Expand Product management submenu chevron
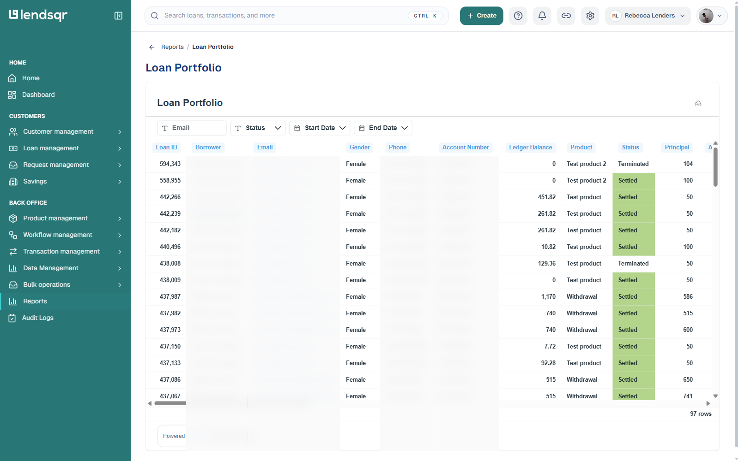 pos(120,219)
